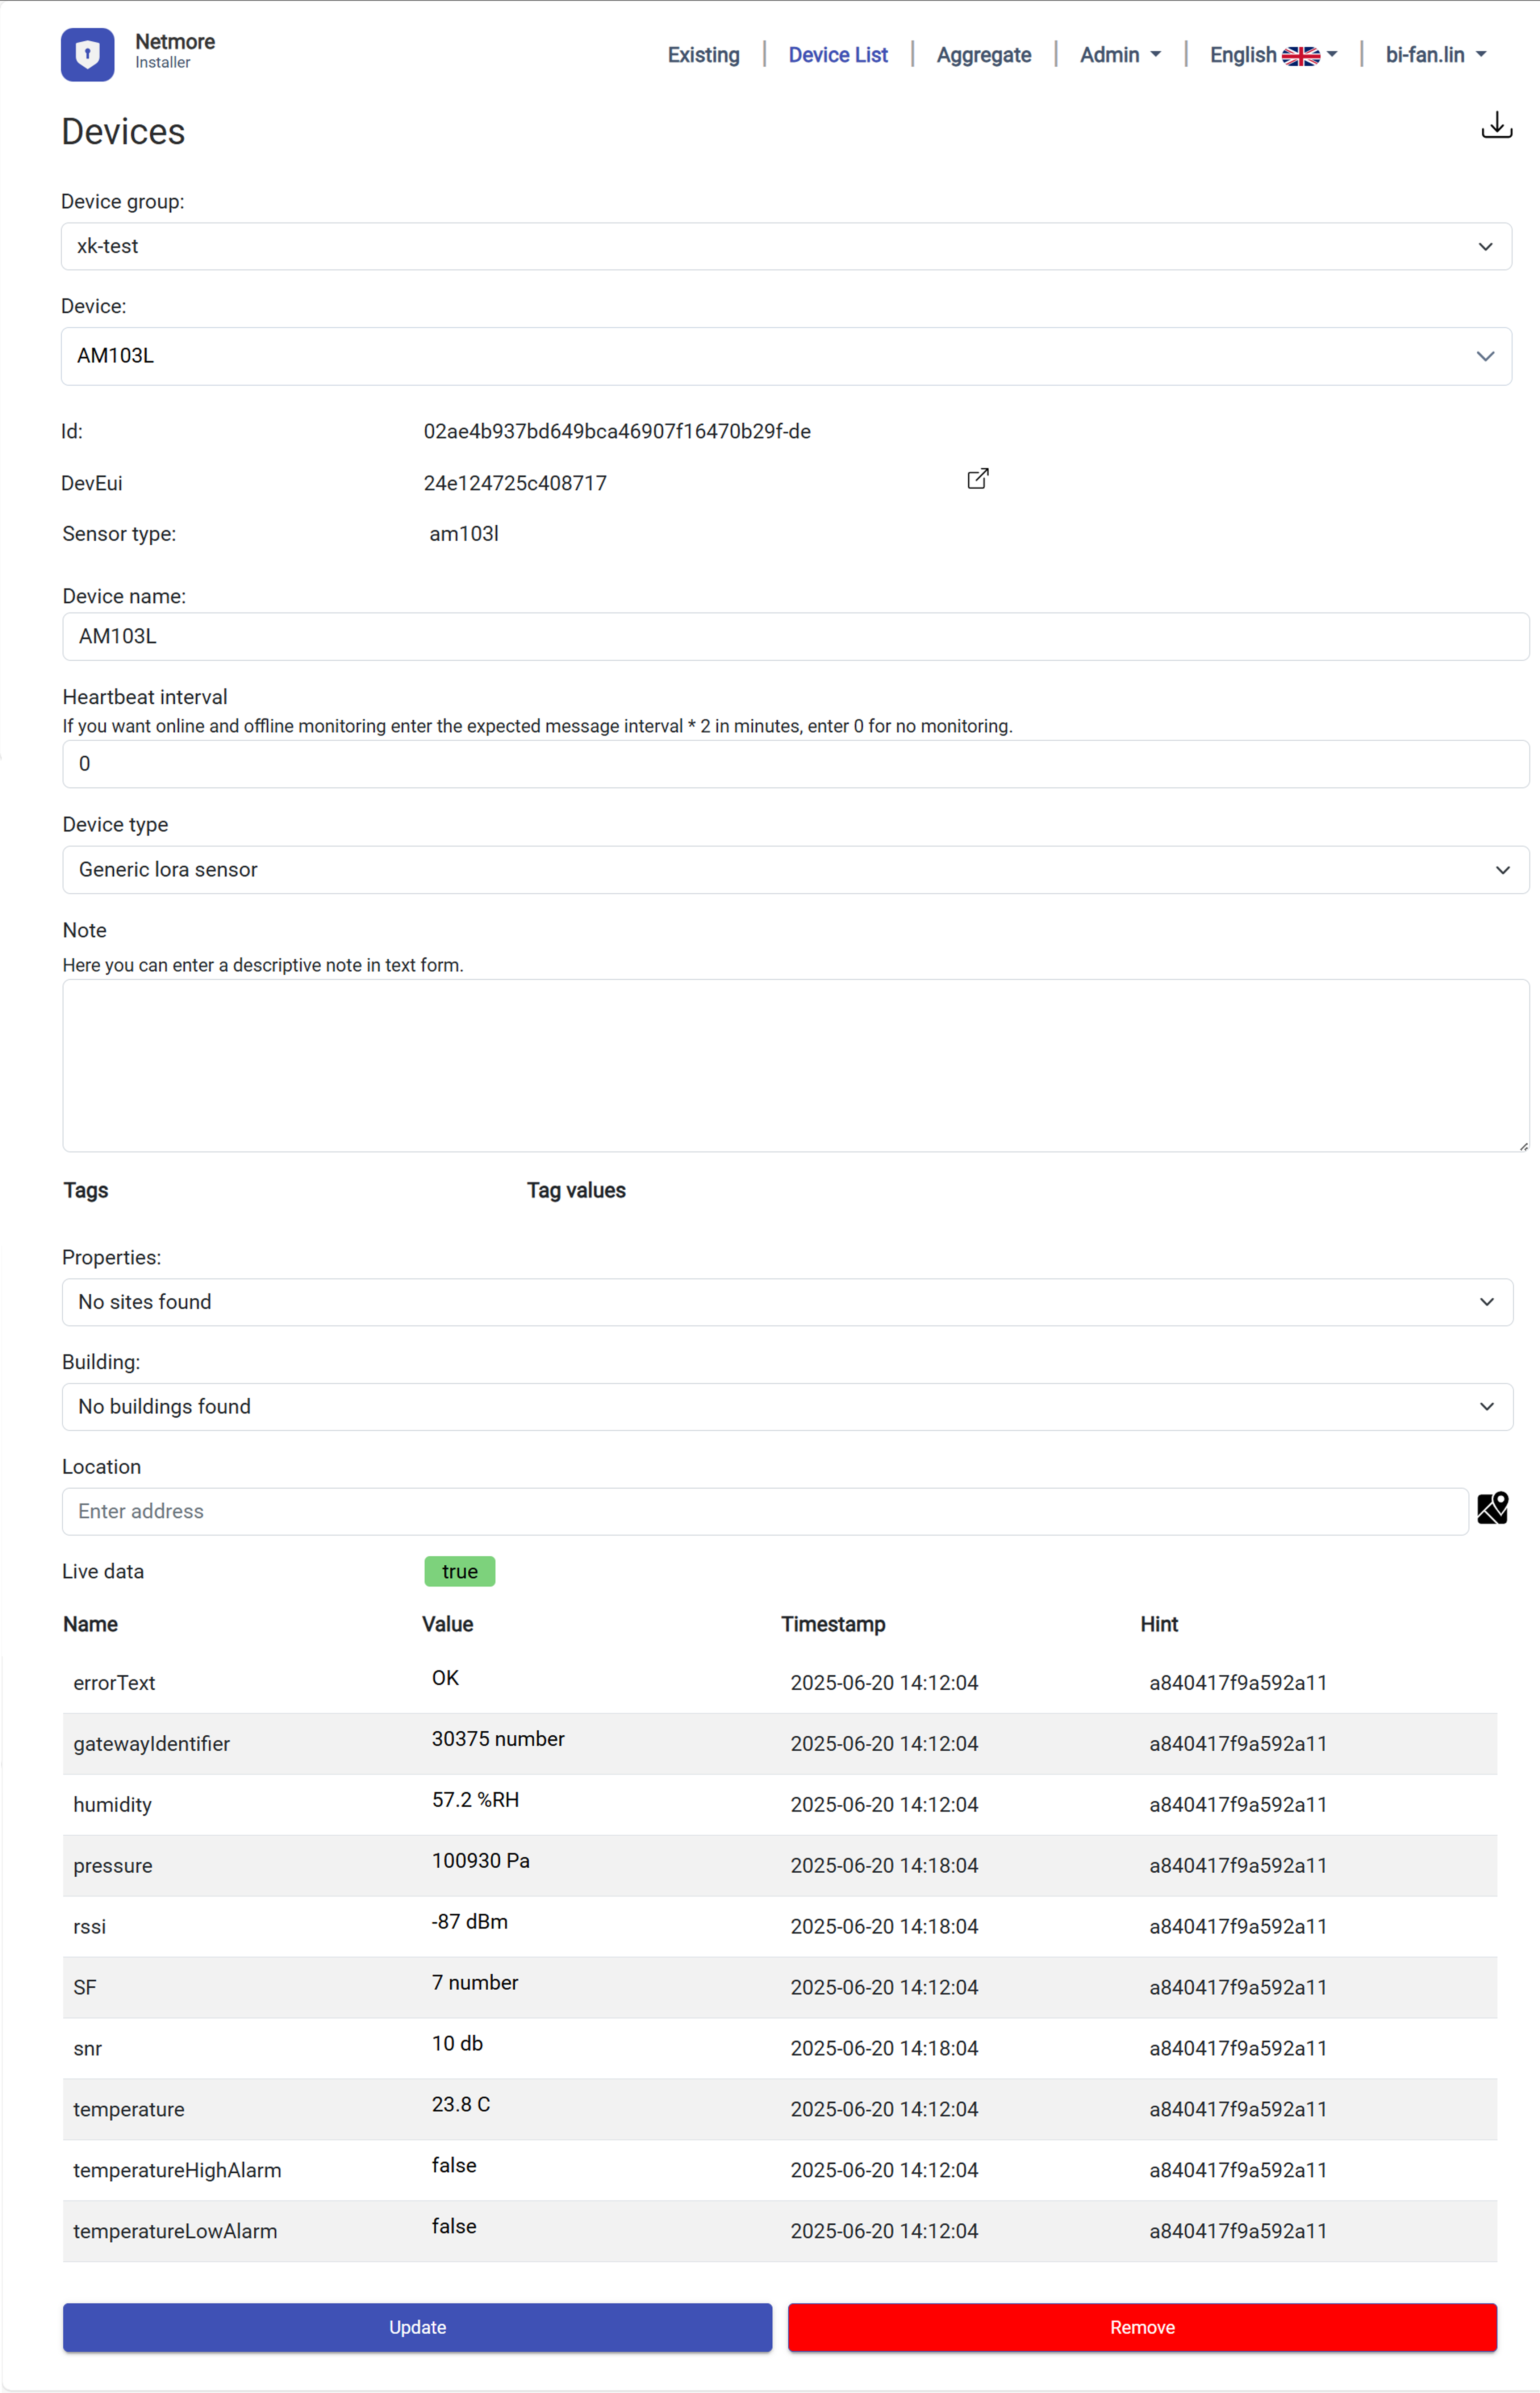Expand the Admin dropdown menu
This screenshot has height=2393, width=1540.
[x=1120, y=55]
